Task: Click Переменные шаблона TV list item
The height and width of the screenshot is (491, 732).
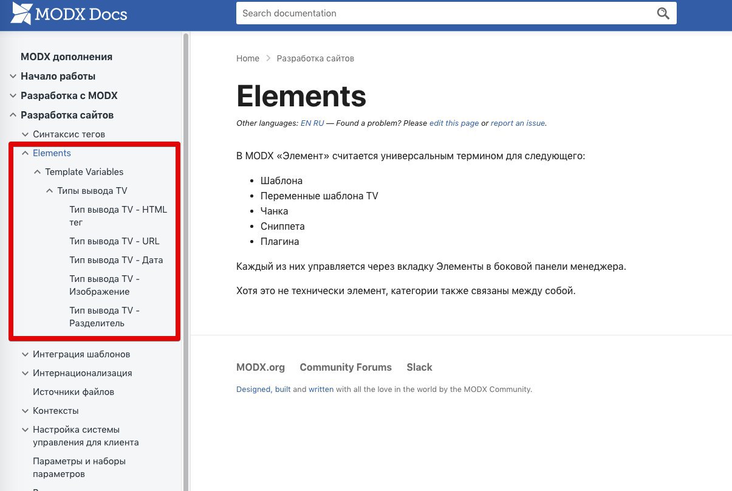Action: pyautogui.click(x=320, y=196)
